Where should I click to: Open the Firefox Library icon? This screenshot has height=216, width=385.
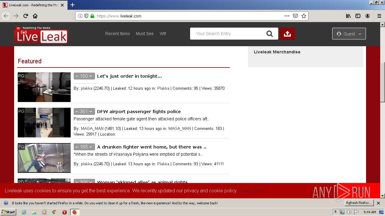pos(348,16)
